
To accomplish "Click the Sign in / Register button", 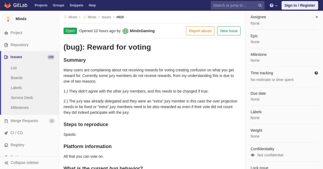I will click(300, 5).
